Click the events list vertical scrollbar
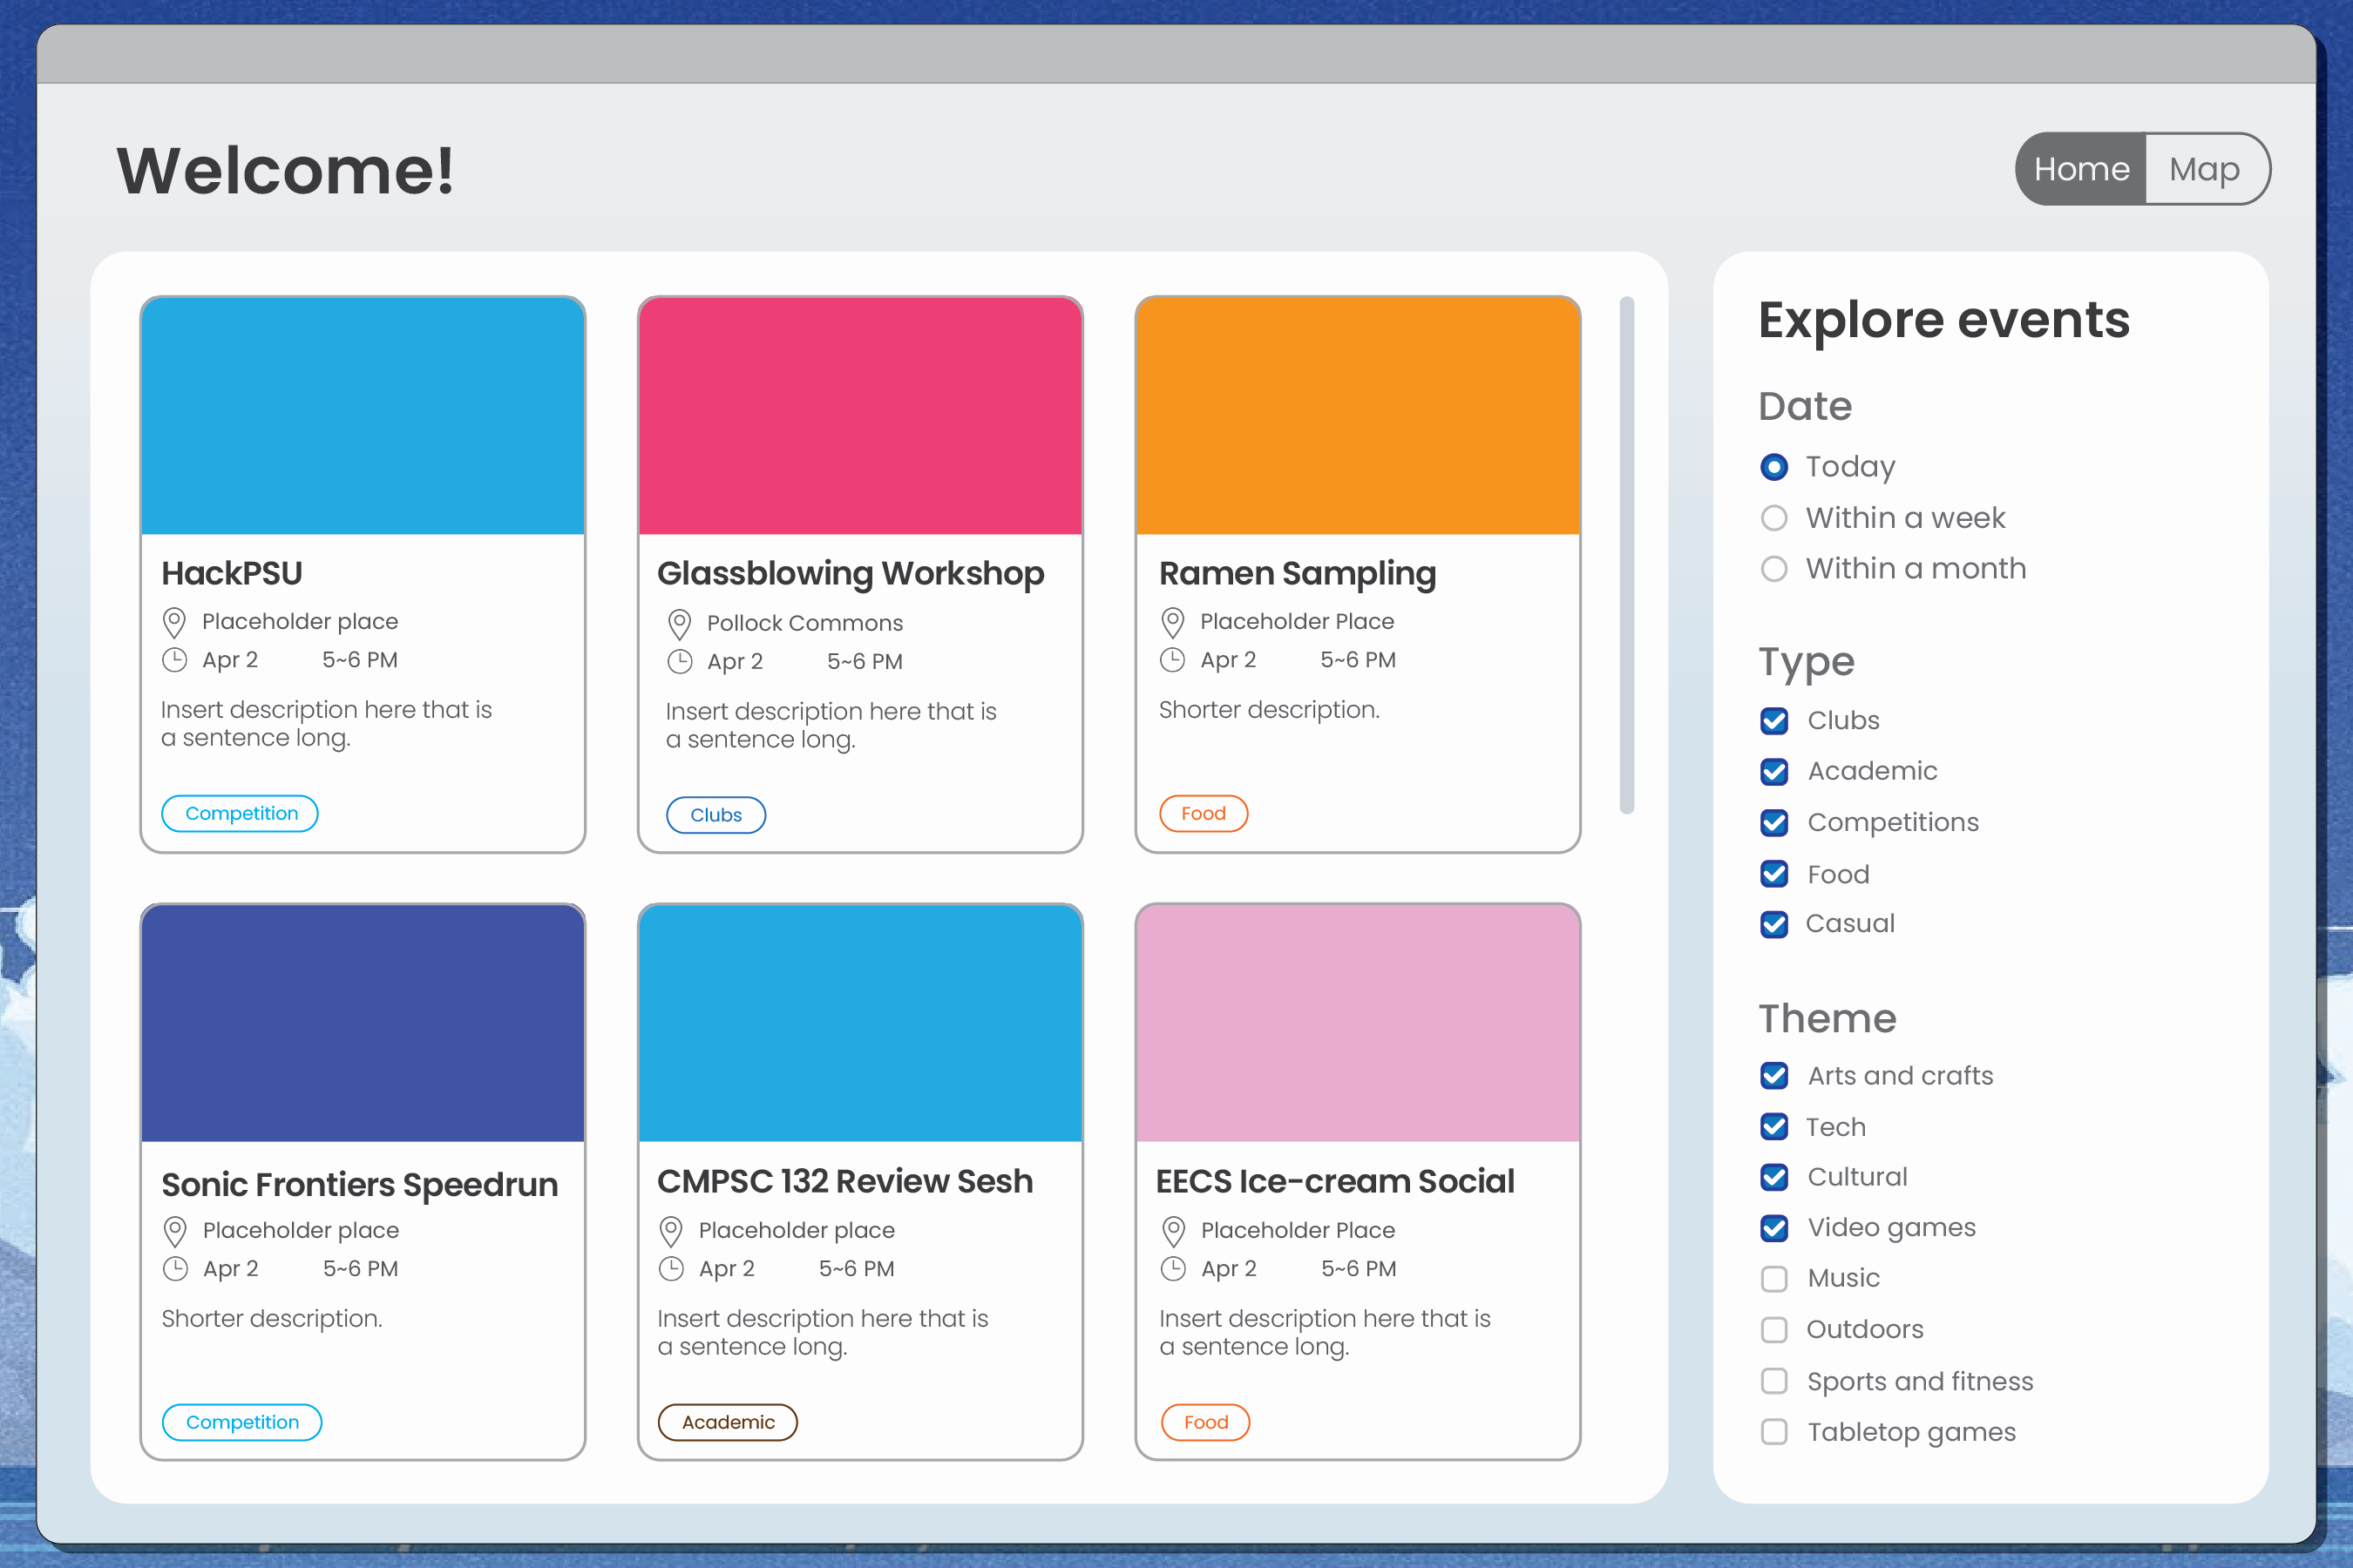 [1627, 555]
